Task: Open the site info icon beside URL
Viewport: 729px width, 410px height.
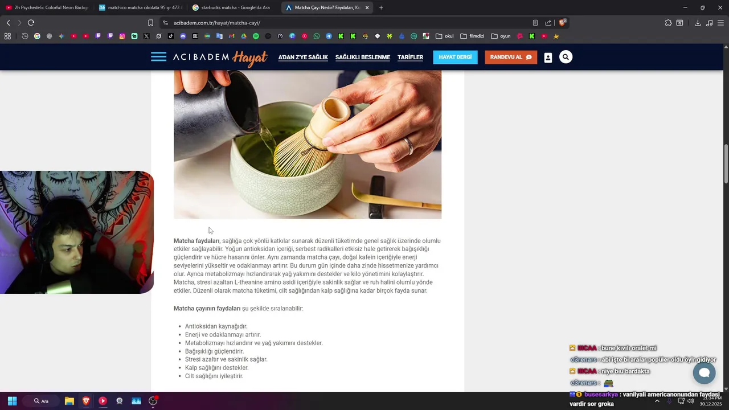Action: click(x=165, y=23)
